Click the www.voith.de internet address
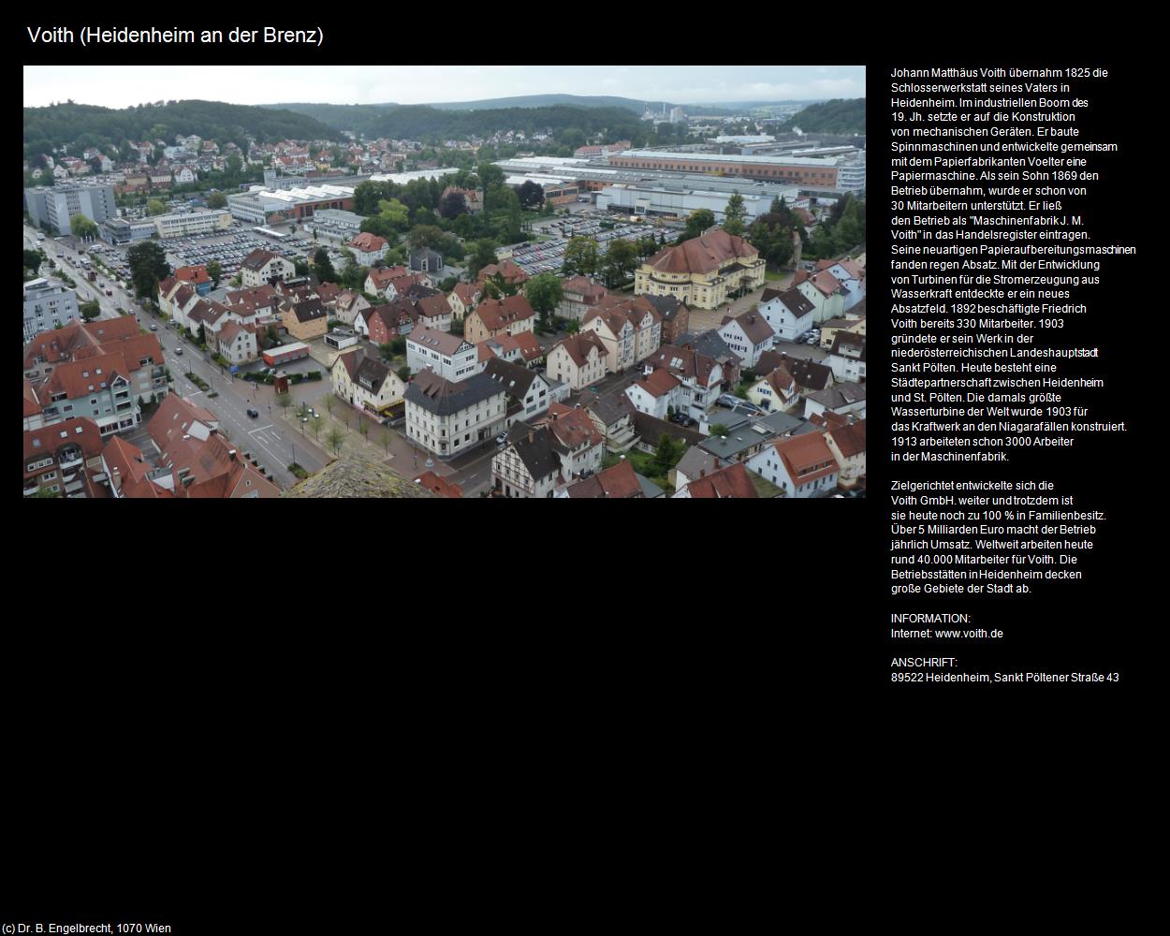 pyautogui.click(x=969, y=634)
